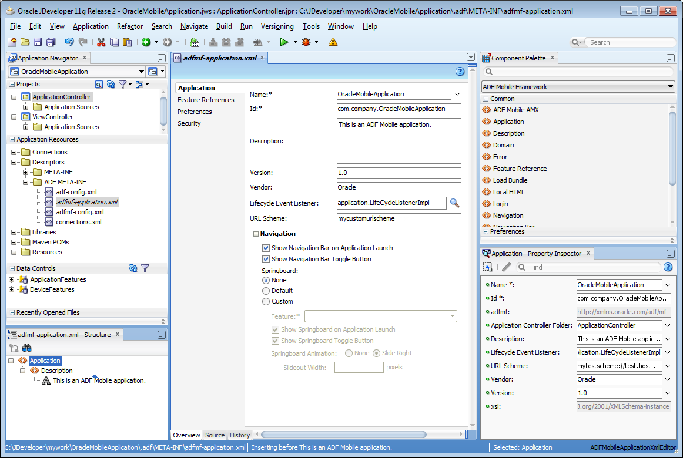683x458 pixels.
Task: Click the green Run arrow icon
Action: (284, 42)
